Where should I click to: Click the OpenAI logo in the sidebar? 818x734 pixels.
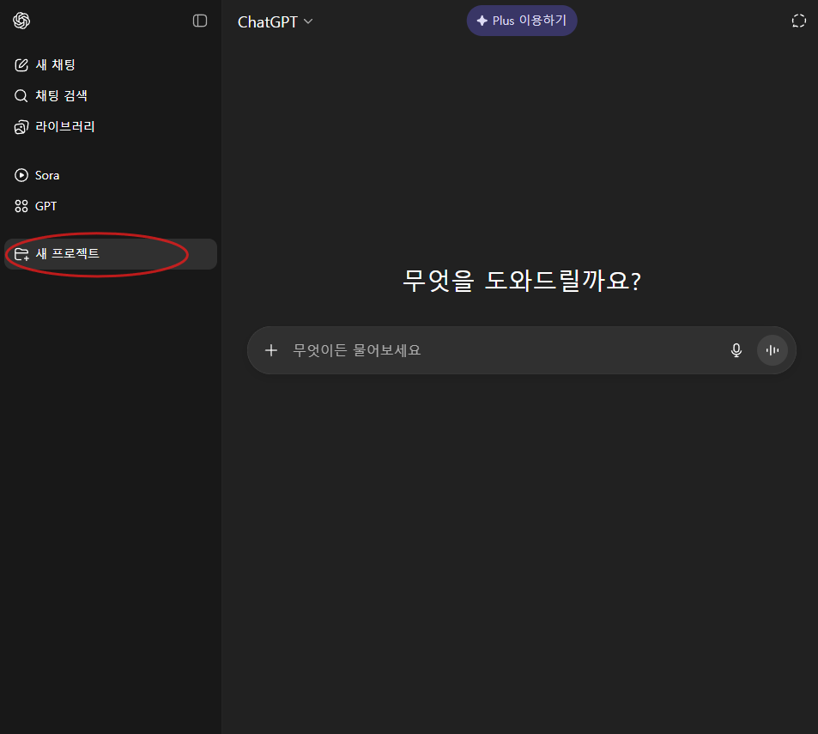click(21, 21)
